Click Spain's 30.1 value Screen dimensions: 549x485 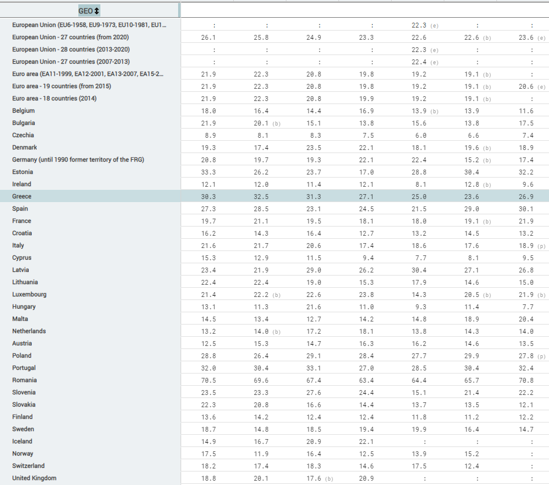[526, 209]
